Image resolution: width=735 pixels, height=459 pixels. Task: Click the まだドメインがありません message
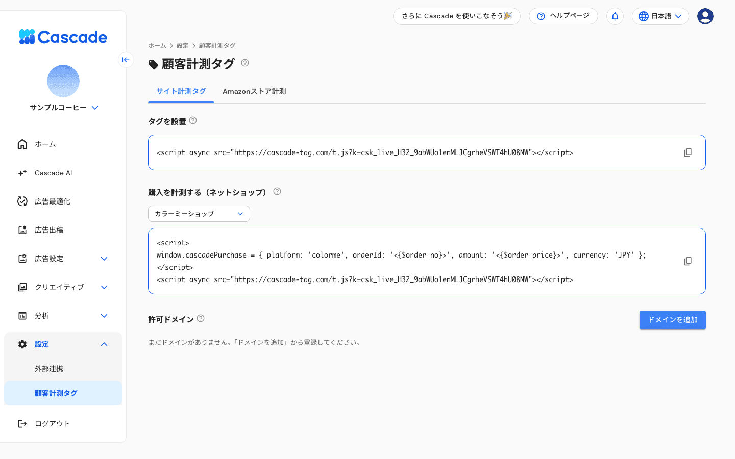tap(255, 342)
